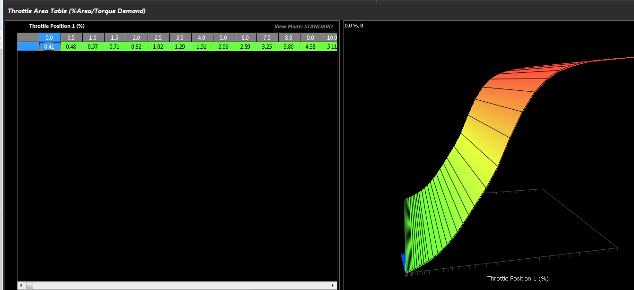Click the 8.0 throttle position column header

pyautogui.click(x=289, y=37)
